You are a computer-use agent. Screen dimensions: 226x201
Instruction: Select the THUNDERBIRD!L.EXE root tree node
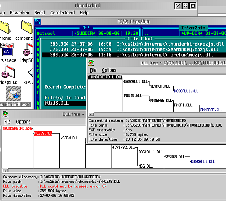pos(105,77)
